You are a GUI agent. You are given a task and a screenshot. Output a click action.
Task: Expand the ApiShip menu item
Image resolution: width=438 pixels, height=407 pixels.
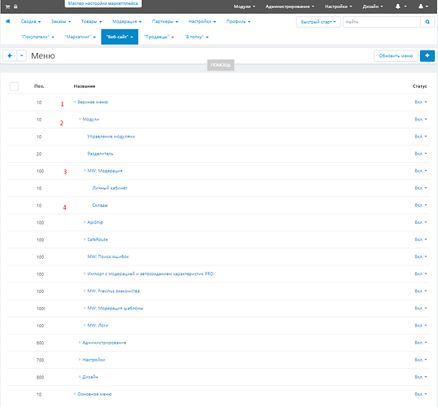point(85,222)
